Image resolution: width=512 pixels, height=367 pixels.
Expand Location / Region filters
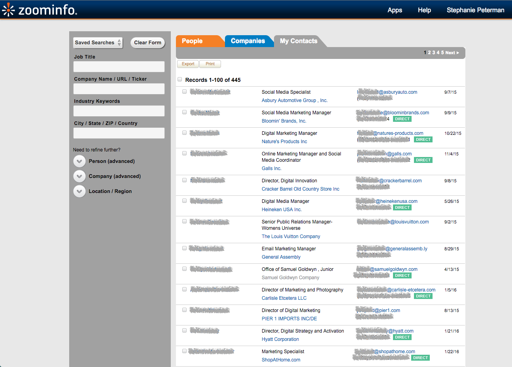(x=79, y=191)
